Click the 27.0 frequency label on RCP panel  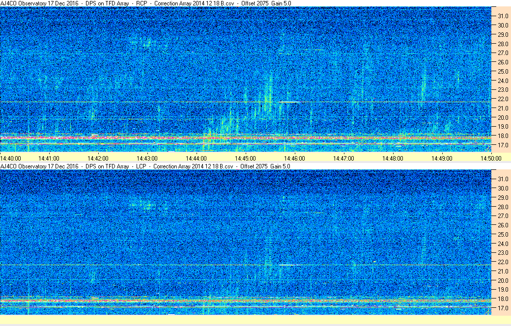point(503,53)
